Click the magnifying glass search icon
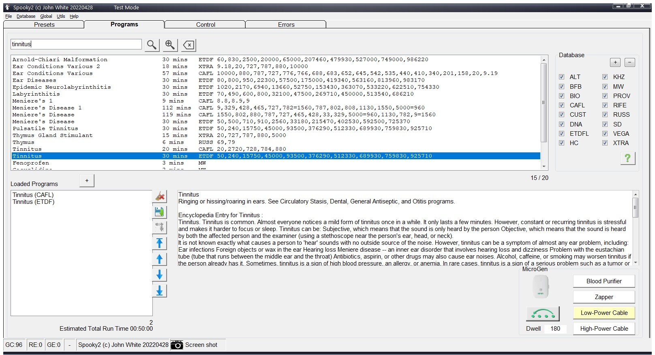 coord(152,45)
